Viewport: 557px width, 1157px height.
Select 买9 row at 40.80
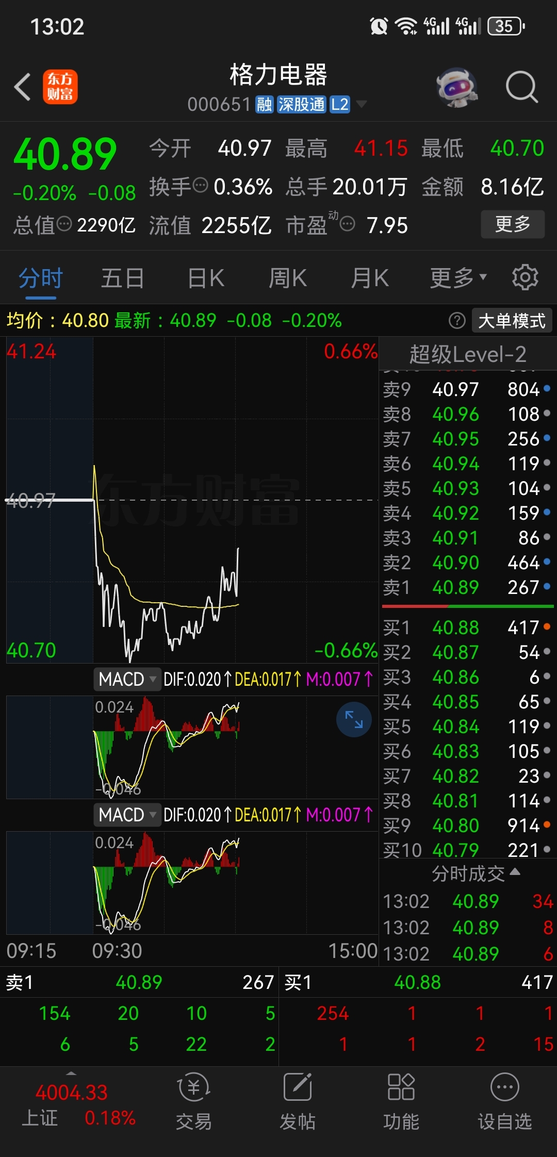point(467,825)
